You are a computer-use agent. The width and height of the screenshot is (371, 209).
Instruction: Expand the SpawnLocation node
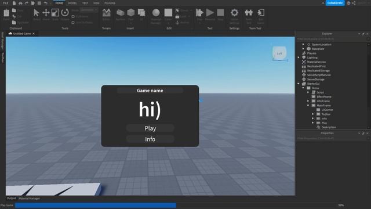point(303,44)
